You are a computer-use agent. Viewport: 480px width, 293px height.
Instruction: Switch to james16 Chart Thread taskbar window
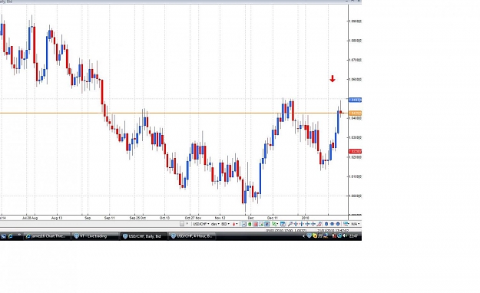pos(47,236)
